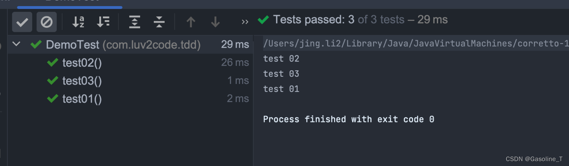Viewport: 569px width, 166px height.
Task: Open the toolbar overflow double-chevron menu
Action: click(x=245, y=22)
